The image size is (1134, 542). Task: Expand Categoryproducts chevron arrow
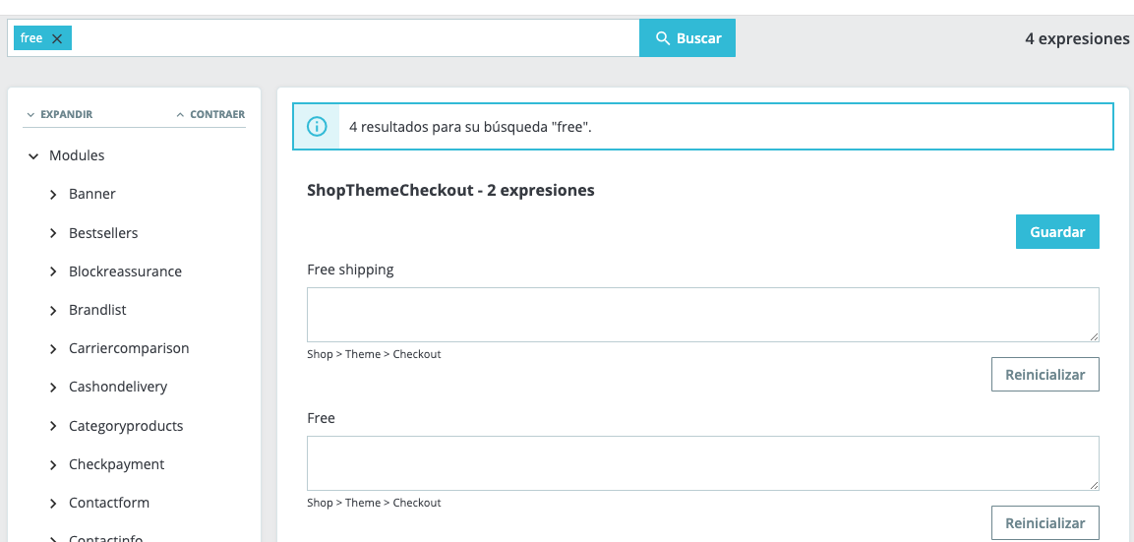[x=53, y=426]
